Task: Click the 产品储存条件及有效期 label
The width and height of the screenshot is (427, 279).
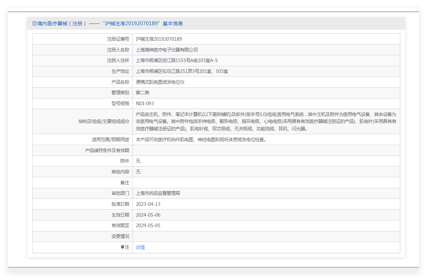Action: pos(107,150)
